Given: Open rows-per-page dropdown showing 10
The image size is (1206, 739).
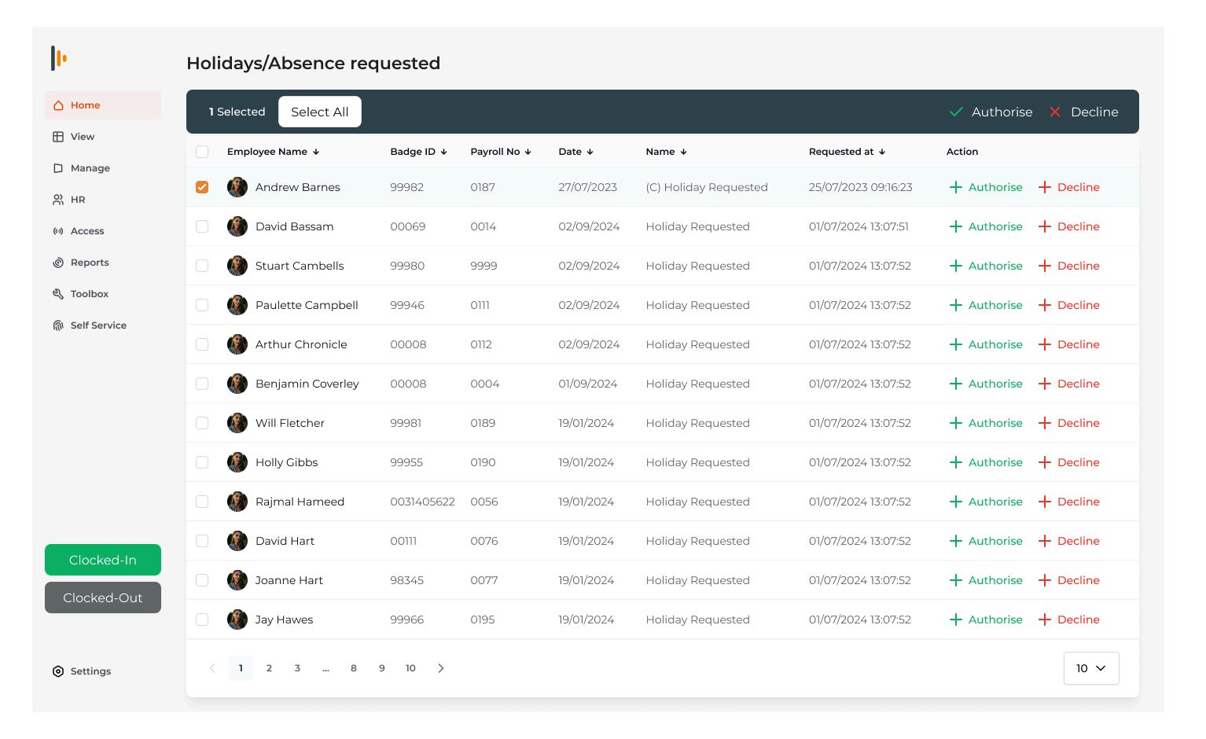Looking at the screenshot, I should tap(1091, 668).
